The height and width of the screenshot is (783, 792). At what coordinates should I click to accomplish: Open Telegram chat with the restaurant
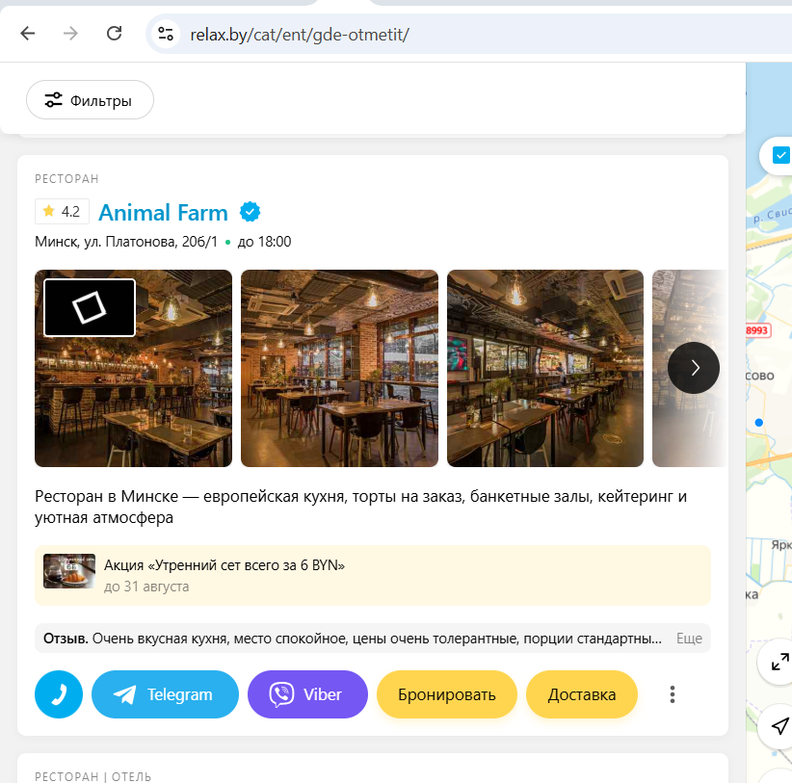[165, 694]
